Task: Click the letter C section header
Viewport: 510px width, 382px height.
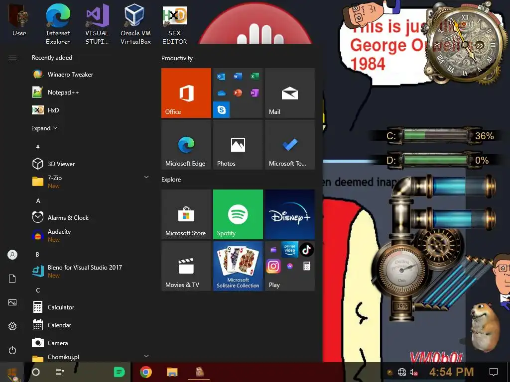Action: [x=38, y=290]
